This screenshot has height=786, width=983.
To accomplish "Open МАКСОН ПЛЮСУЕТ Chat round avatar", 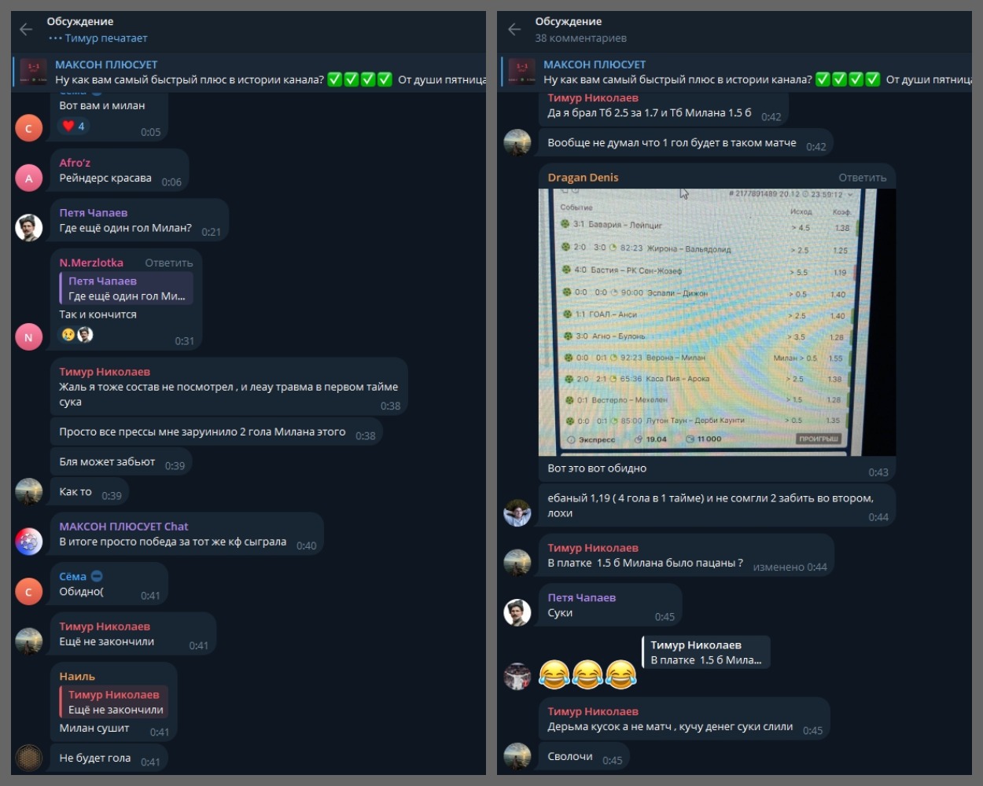I will (29, 542).
